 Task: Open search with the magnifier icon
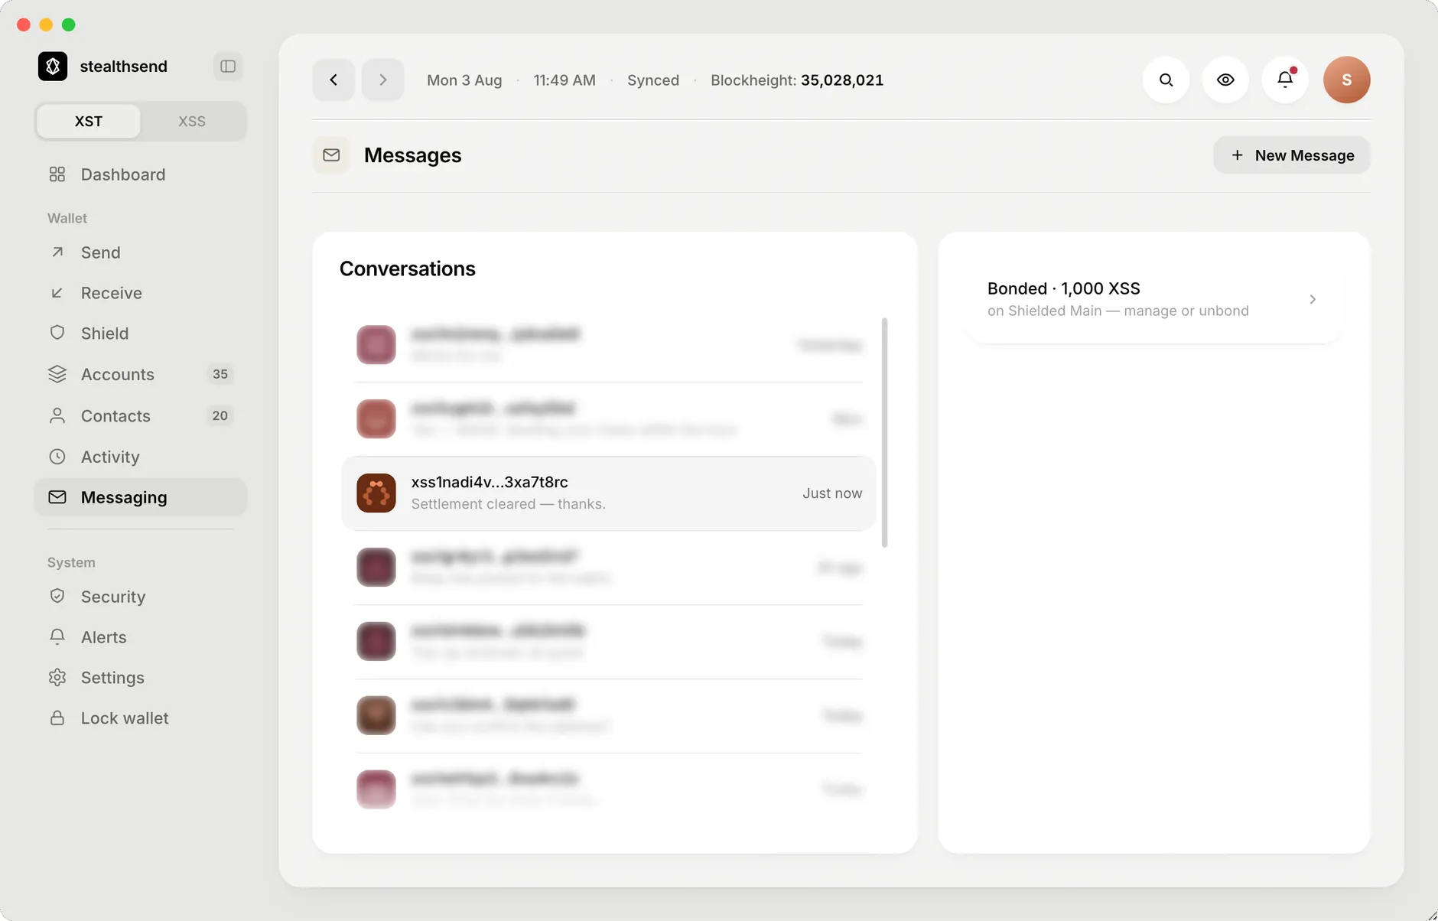click(1166, 80)
